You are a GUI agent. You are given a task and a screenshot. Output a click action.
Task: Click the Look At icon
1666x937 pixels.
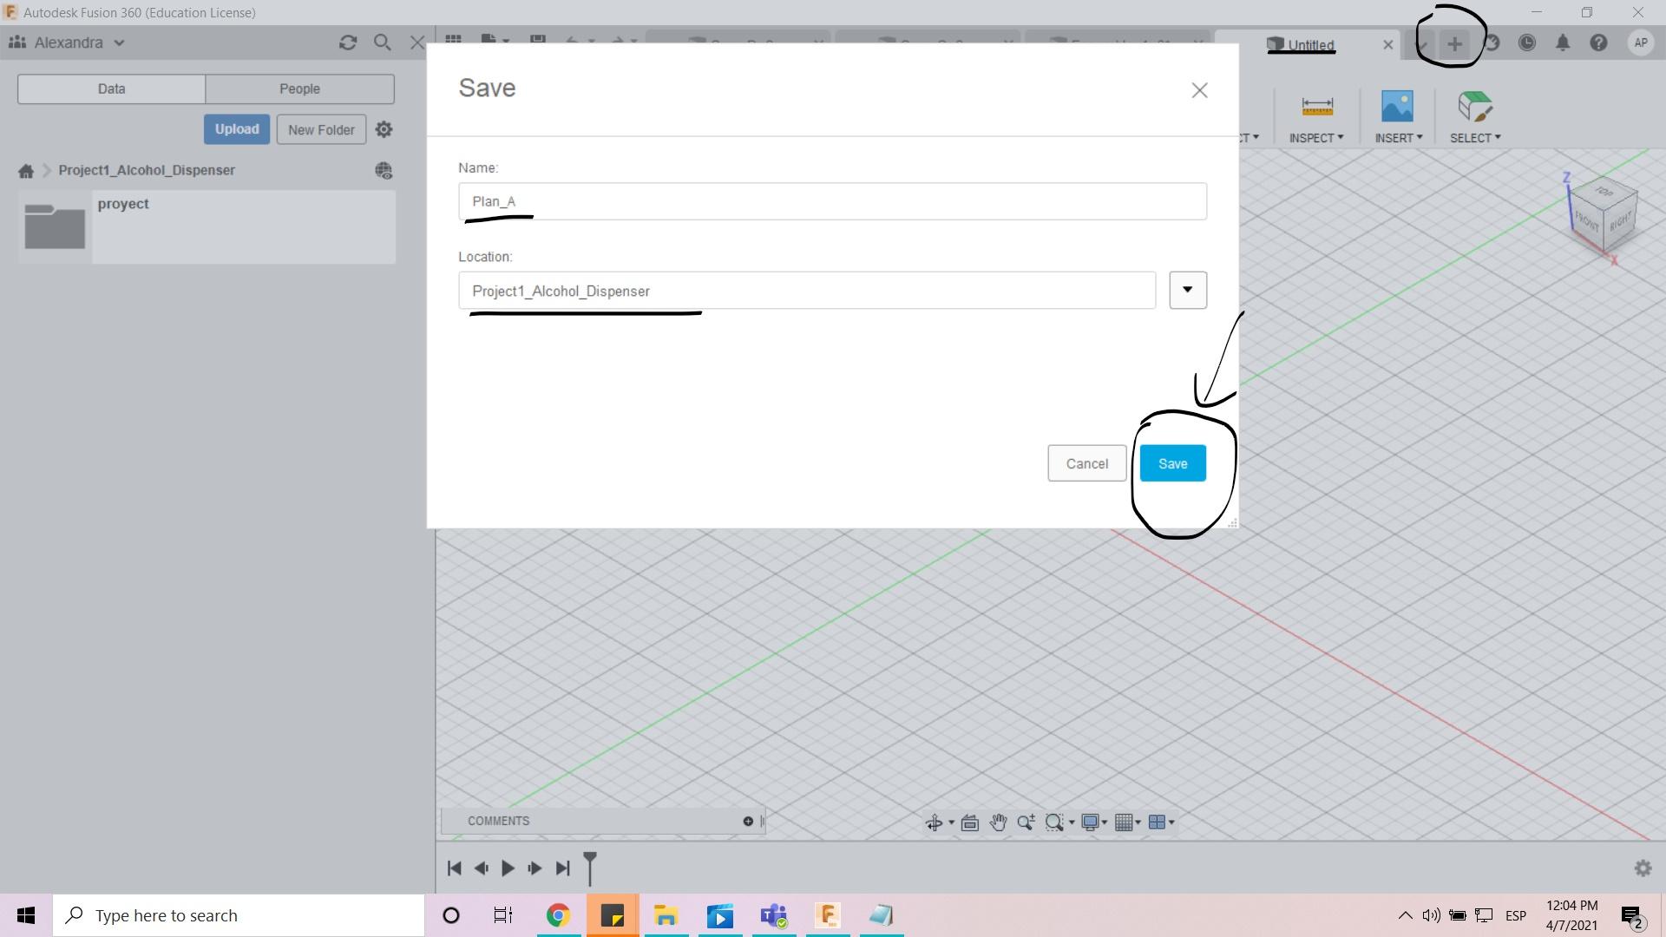969,822
